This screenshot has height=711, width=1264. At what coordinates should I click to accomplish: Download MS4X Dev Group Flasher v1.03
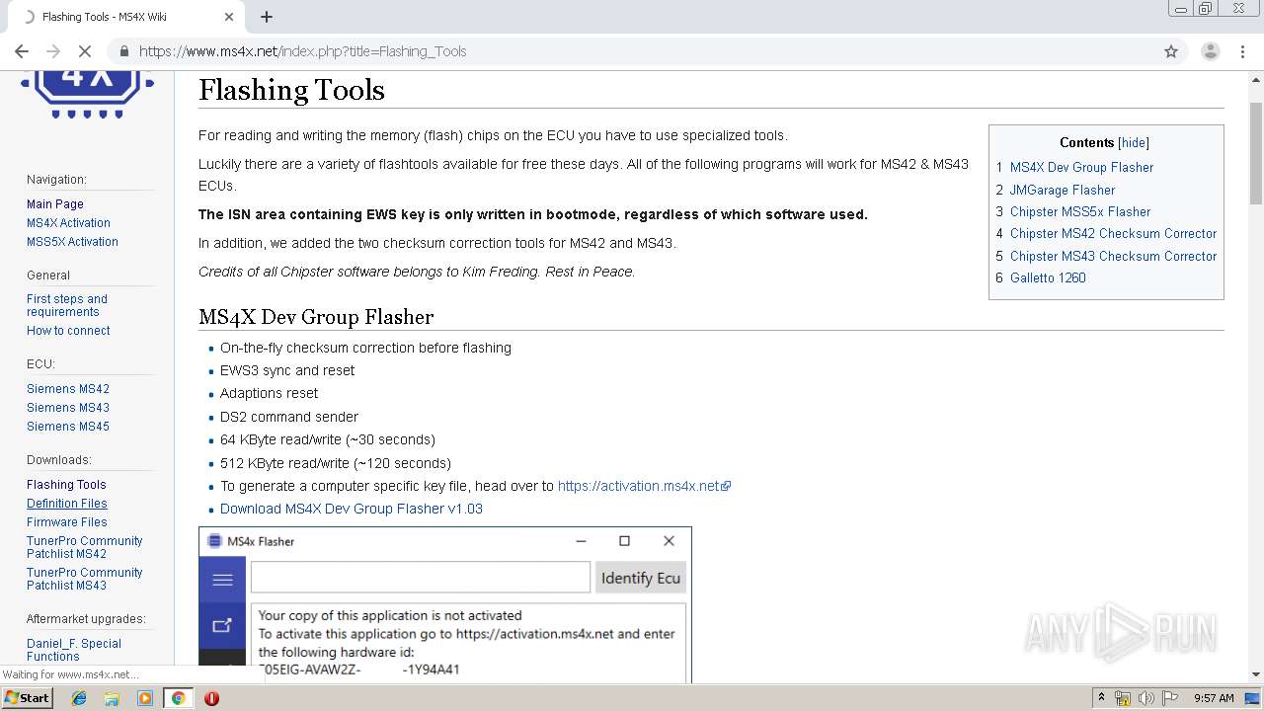352,509
